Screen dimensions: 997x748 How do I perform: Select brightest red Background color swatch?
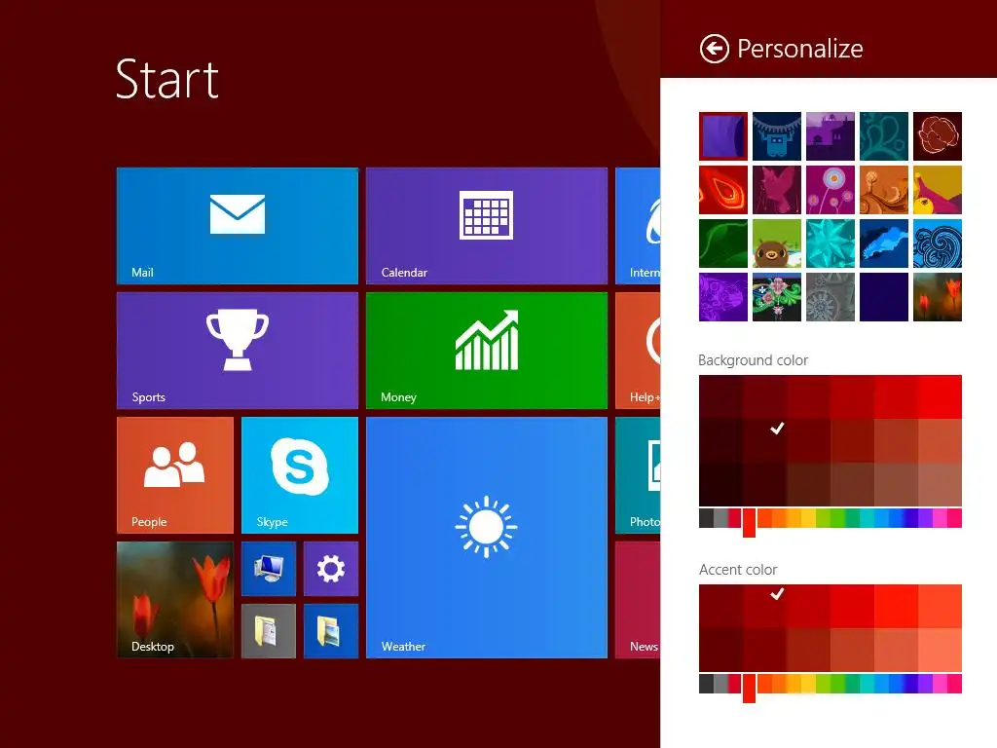click(x=940, y=397)
